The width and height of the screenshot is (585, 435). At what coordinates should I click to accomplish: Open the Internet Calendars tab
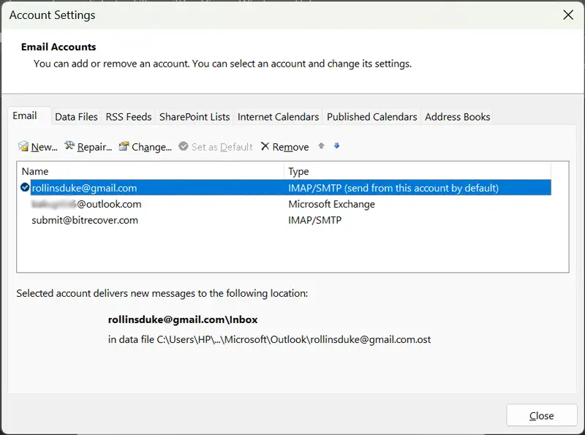coord(278,117)
